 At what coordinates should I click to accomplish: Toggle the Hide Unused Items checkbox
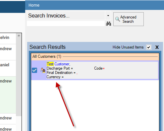149,47
